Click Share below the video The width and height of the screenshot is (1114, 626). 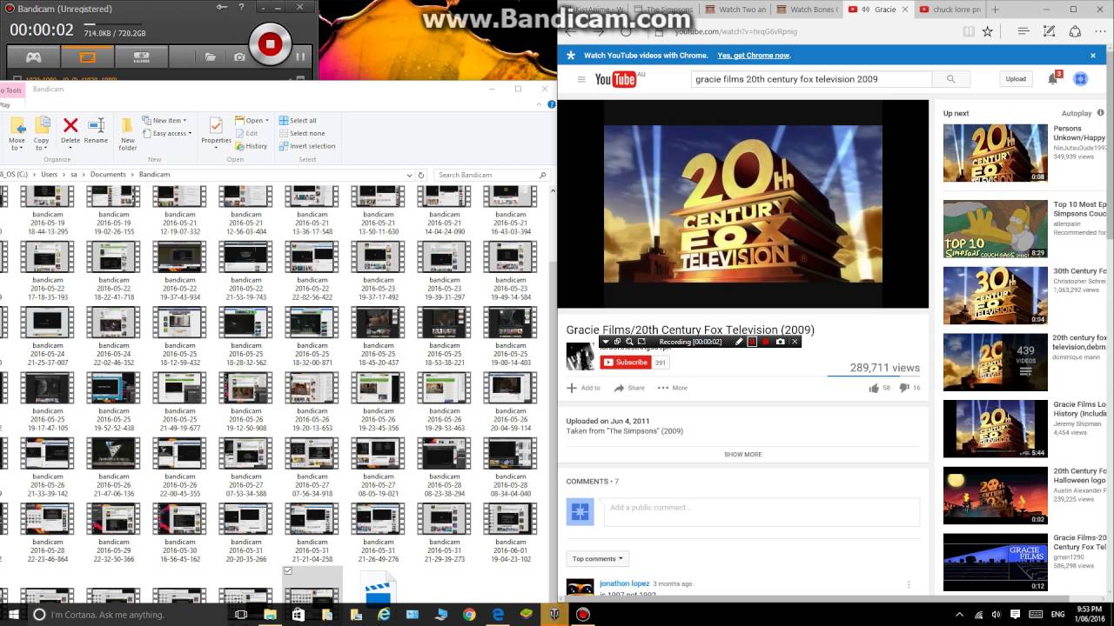pos(629,388)
